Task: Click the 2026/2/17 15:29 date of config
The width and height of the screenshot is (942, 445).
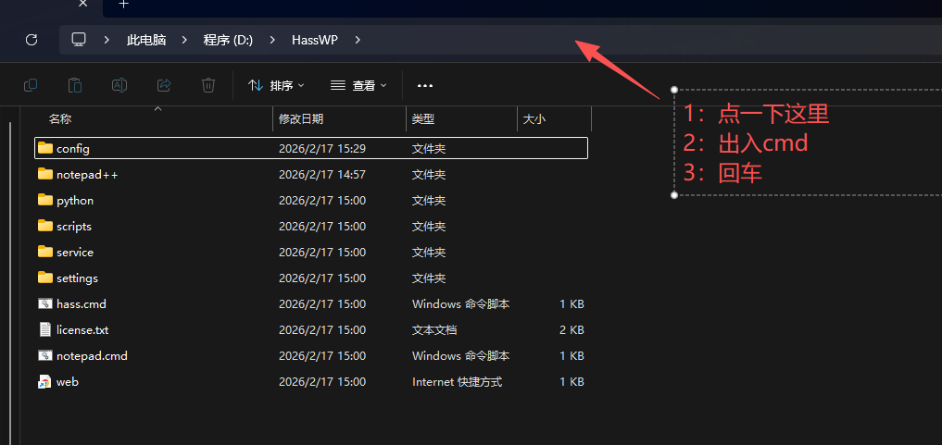Action: click(322, 148)
